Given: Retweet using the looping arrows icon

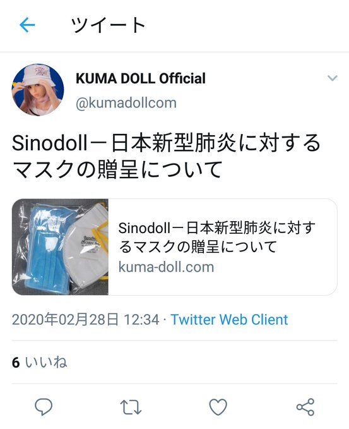Looking at the screenshot, I should click(131, 407).
